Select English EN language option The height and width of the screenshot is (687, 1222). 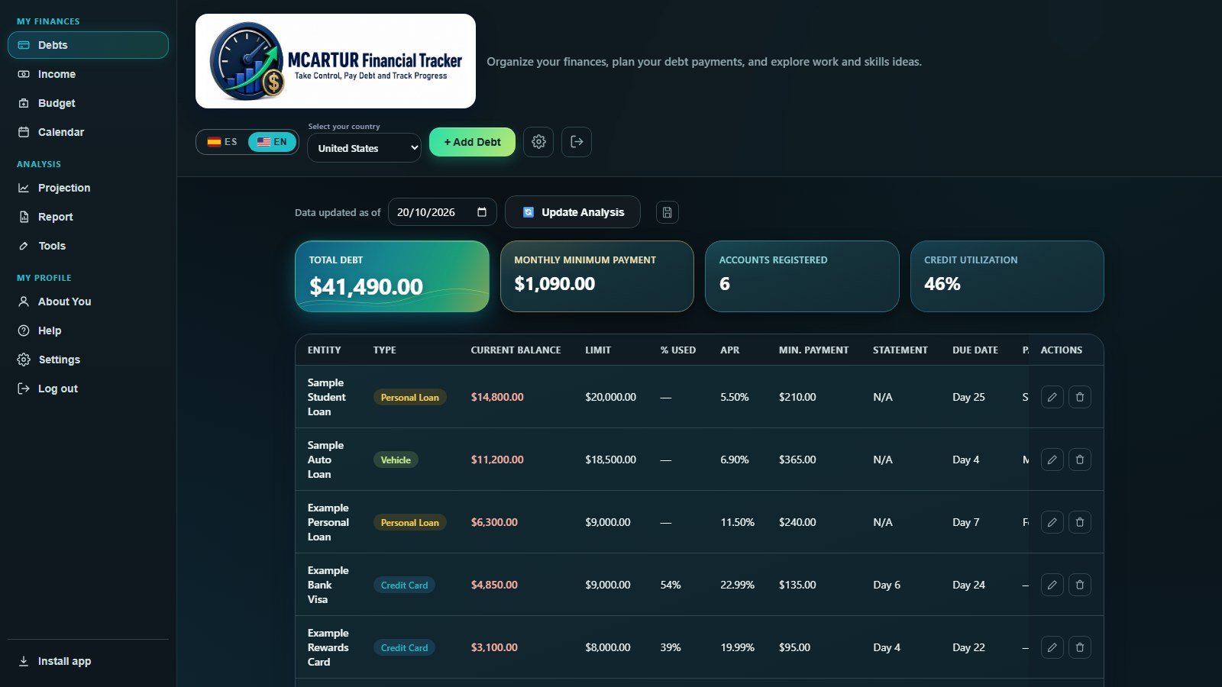point(272,142)
